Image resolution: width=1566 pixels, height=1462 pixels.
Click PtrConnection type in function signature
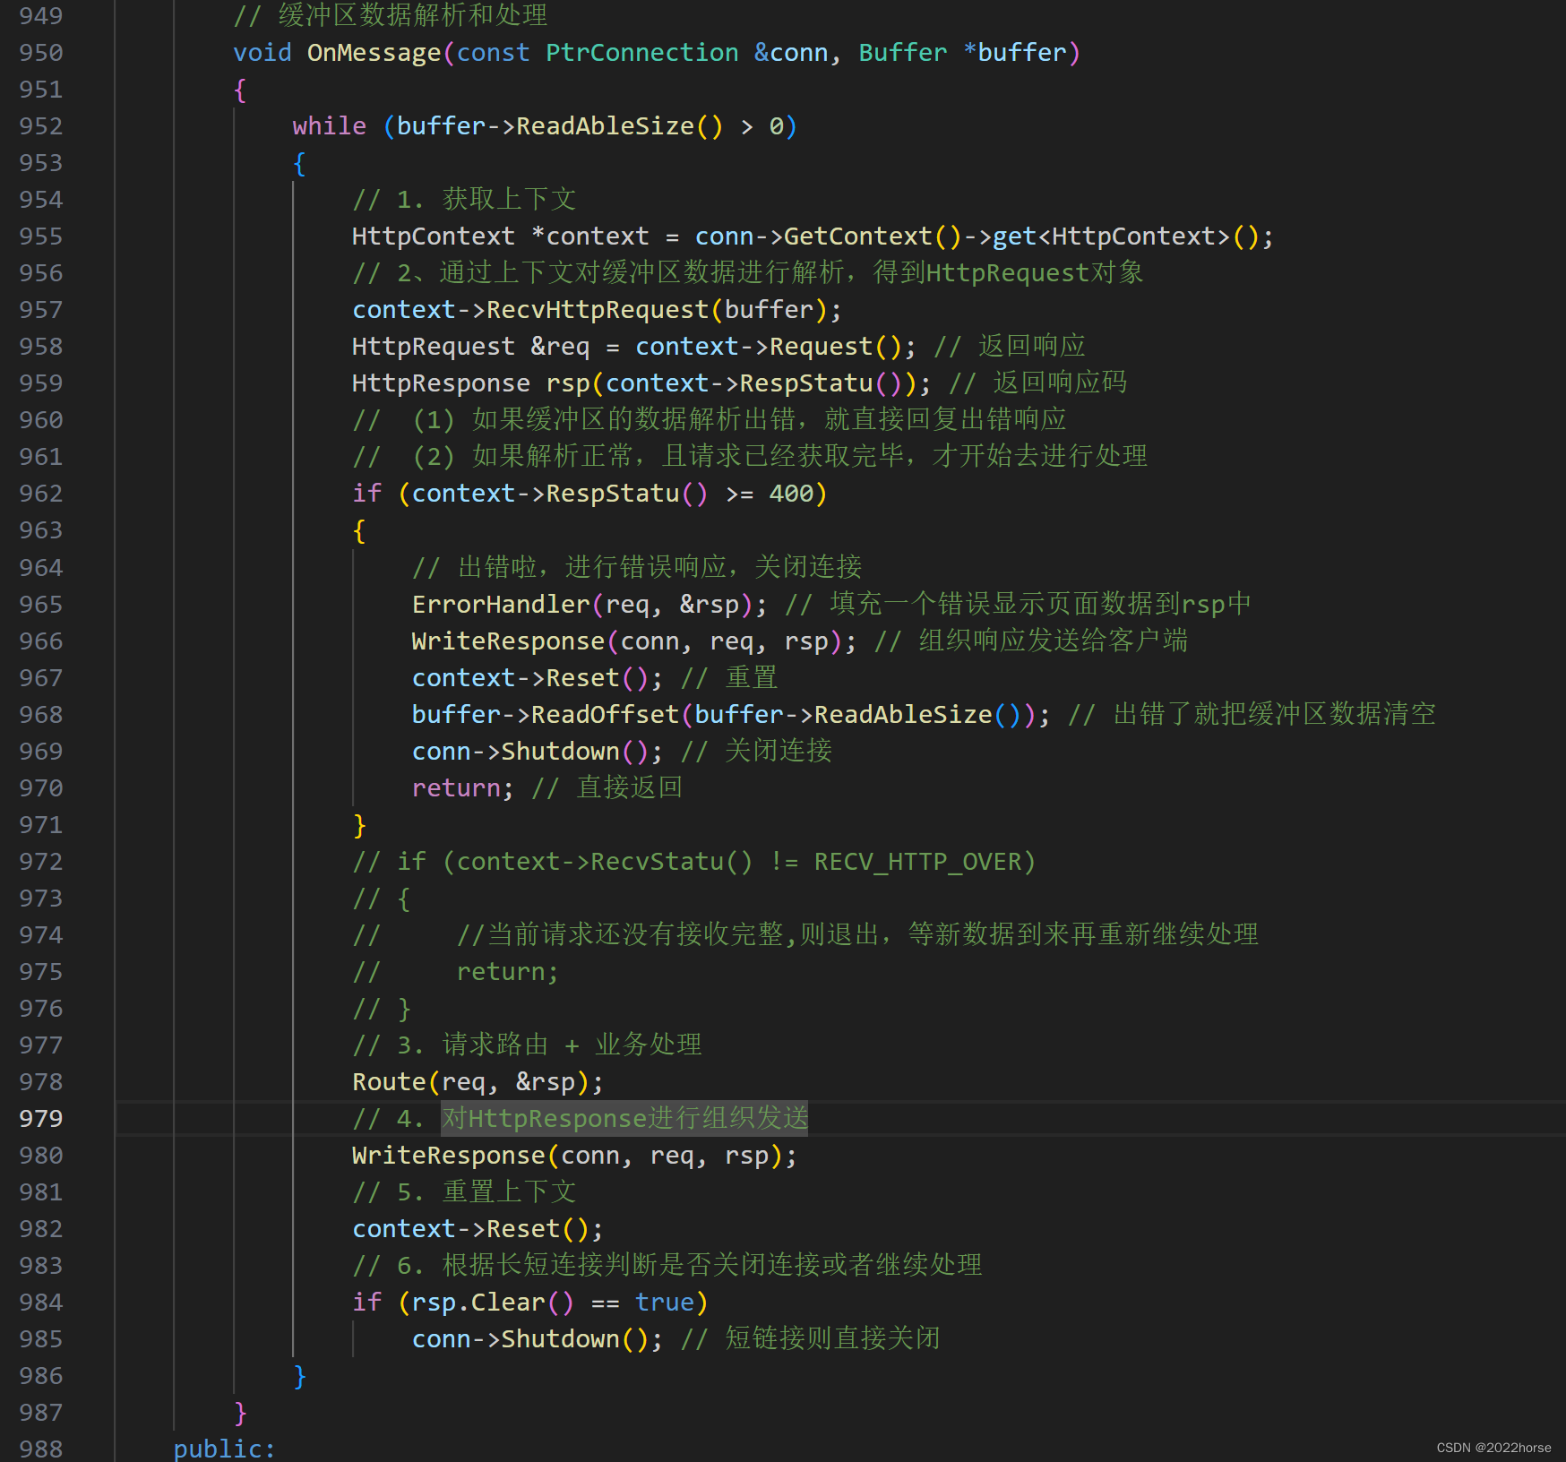point(642,53)
